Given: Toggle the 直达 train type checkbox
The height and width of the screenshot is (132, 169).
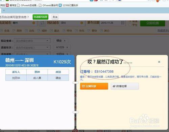Looking at the screenshot, I should tap(51, 30).
